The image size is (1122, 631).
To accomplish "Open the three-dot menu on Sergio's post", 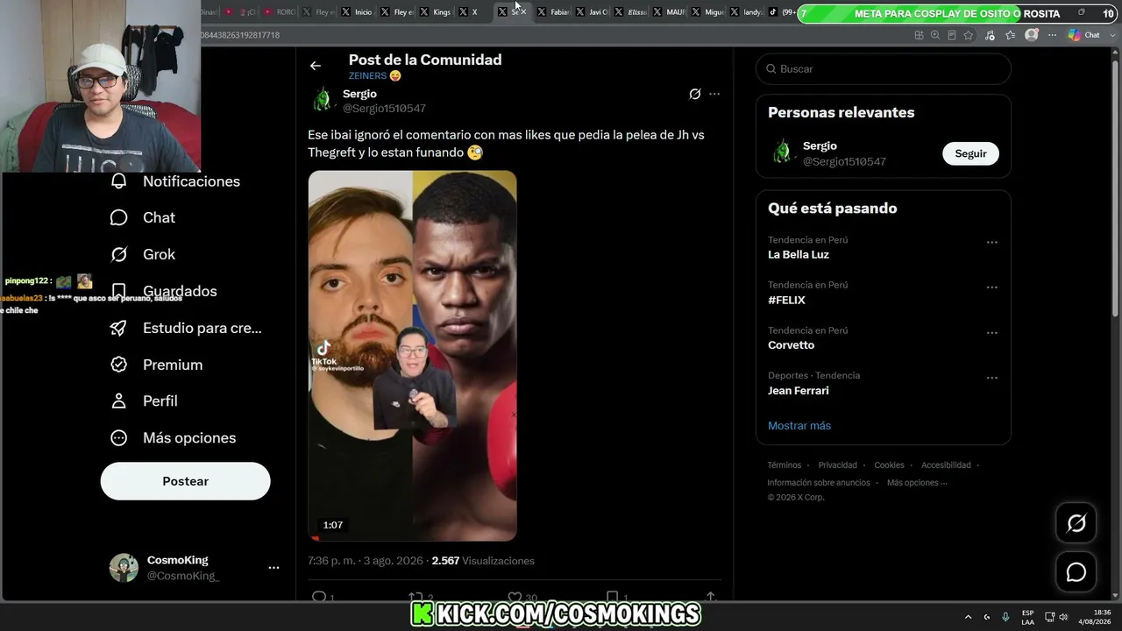I will point(714,94).
